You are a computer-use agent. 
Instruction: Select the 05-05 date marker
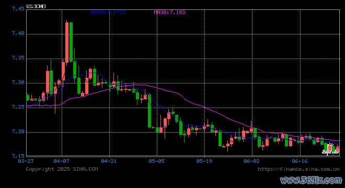tap(156, 161)
